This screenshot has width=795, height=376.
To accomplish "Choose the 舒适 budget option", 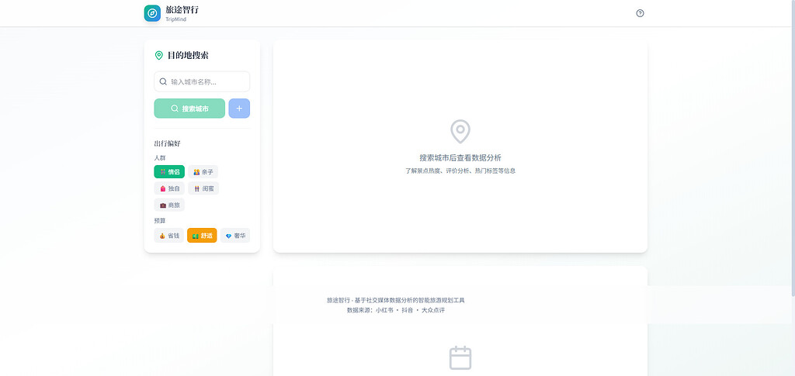I will pos(202,236).
